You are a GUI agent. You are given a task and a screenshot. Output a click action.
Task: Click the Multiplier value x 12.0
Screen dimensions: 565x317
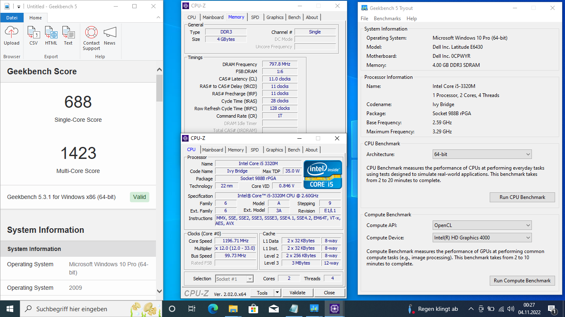(235, 248)
